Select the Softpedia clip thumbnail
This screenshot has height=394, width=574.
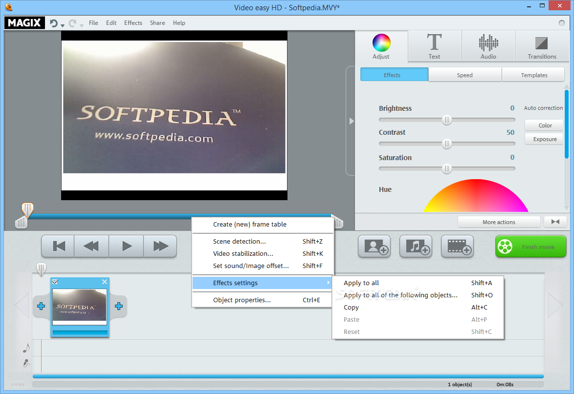coord(79,306)
